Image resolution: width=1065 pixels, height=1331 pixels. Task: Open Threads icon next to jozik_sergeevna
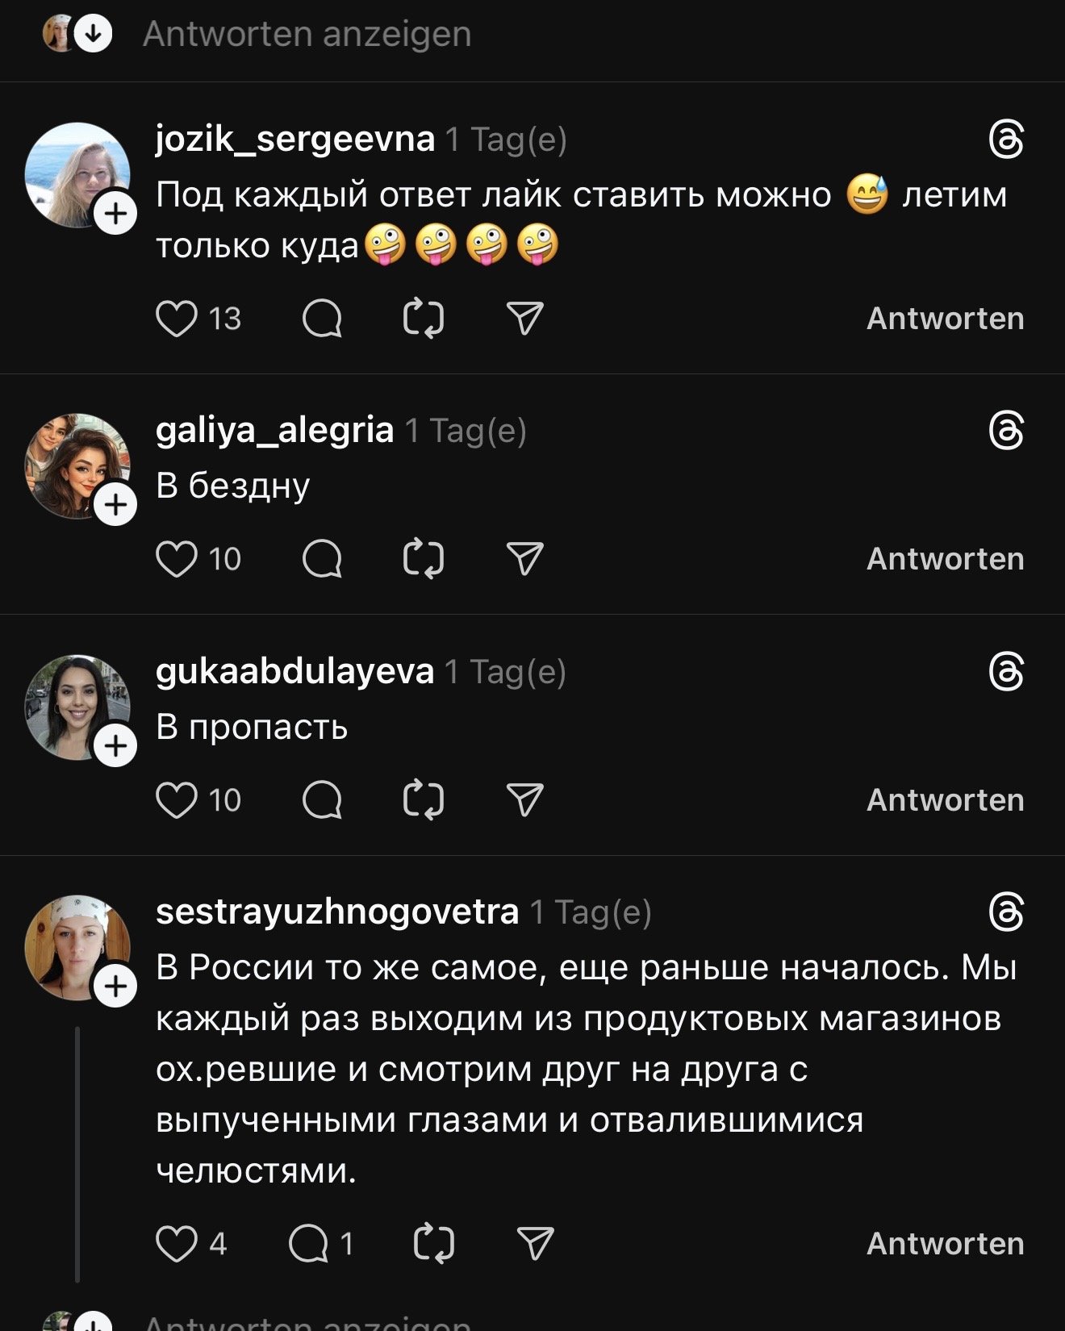pos(1006,140)
